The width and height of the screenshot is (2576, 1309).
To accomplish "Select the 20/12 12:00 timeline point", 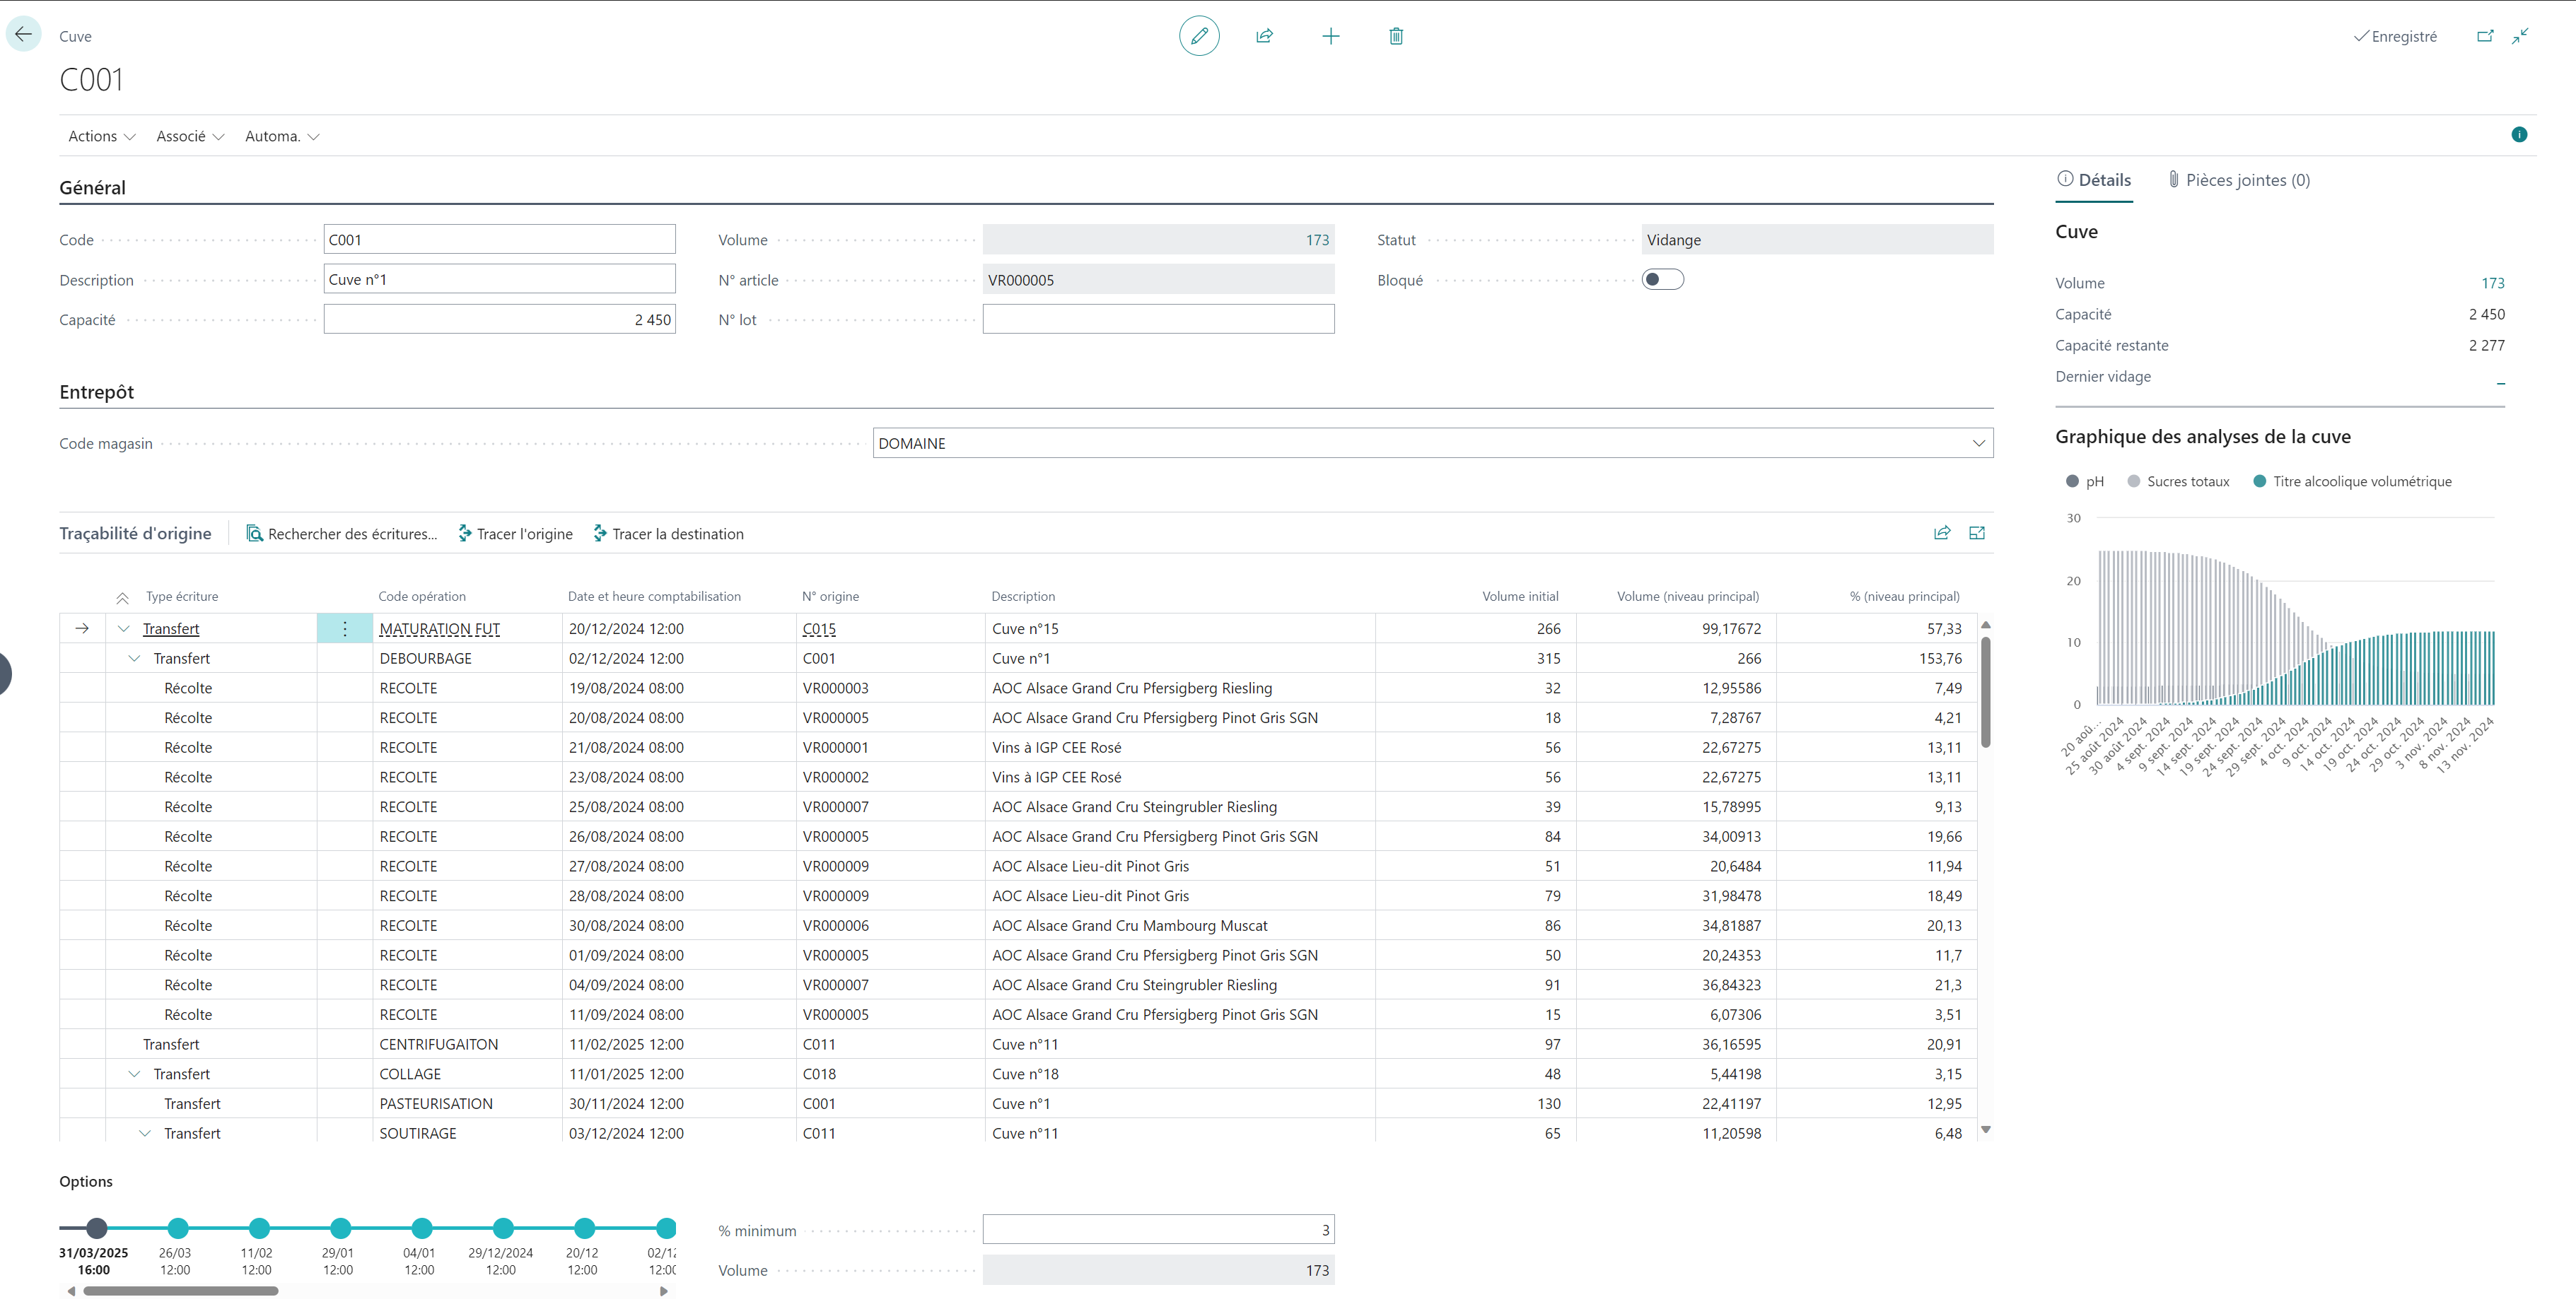I will pyautogui.click(x=585, y=1228).
